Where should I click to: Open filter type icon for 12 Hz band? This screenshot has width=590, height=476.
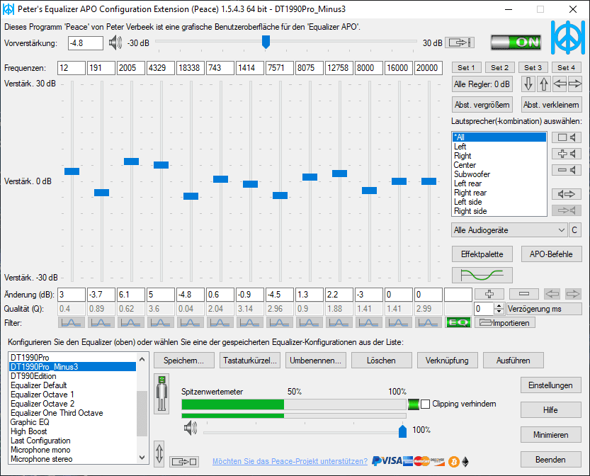tap(71, 322)
